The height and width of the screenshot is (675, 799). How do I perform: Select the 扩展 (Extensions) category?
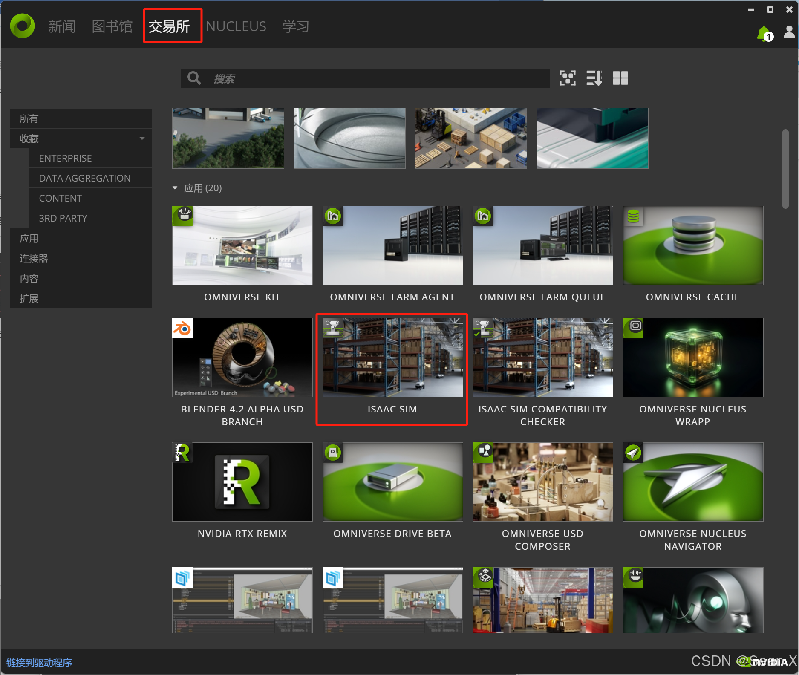tap(81, 299)
